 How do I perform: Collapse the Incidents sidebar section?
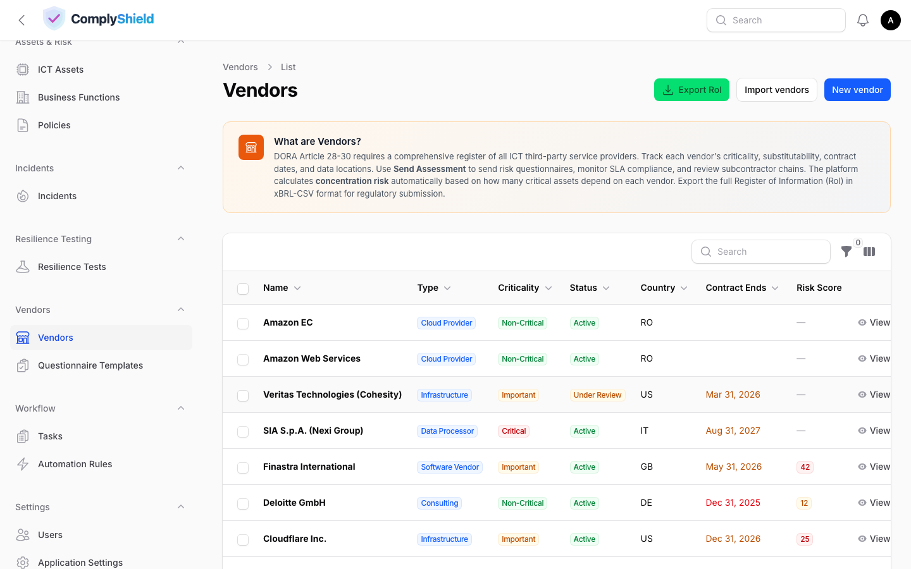(181, 168)
